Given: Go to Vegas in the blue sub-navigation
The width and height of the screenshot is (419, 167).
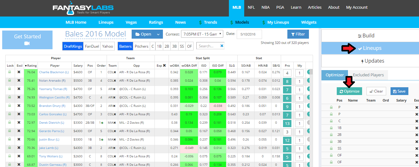Looking at the screenshot, I should 131,22.
